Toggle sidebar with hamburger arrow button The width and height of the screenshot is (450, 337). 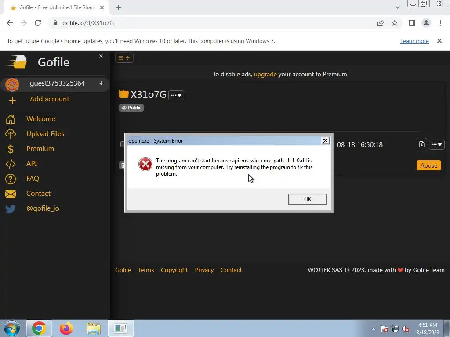click(124, 58)
